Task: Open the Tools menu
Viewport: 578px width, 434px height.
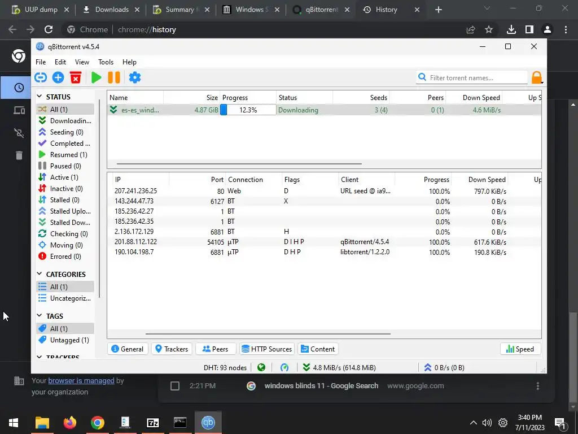Action: 106,62
